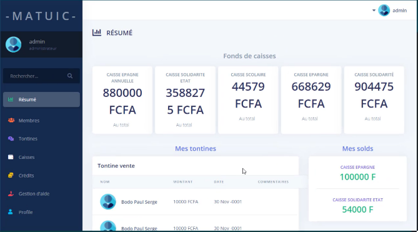Focus the Rechercher search field
Screen dimensions: 418x232
(x=41, y=76)
